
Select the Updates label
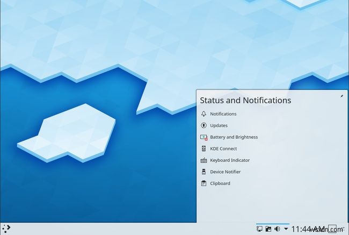(219, 125)
